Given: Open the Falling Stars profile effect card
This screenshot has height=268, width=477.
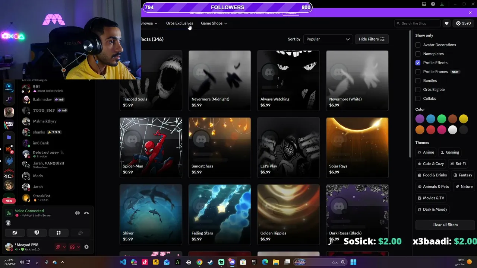Looking at the screenshot, I should coord(219,214).
